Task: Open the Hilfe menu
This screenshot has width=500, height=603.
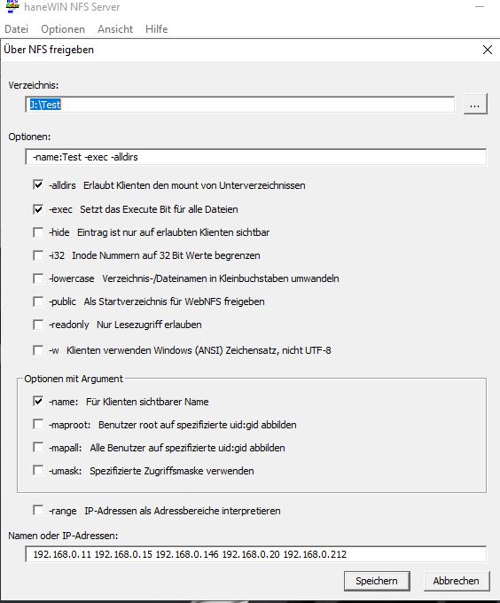Action: click(156, 29)
